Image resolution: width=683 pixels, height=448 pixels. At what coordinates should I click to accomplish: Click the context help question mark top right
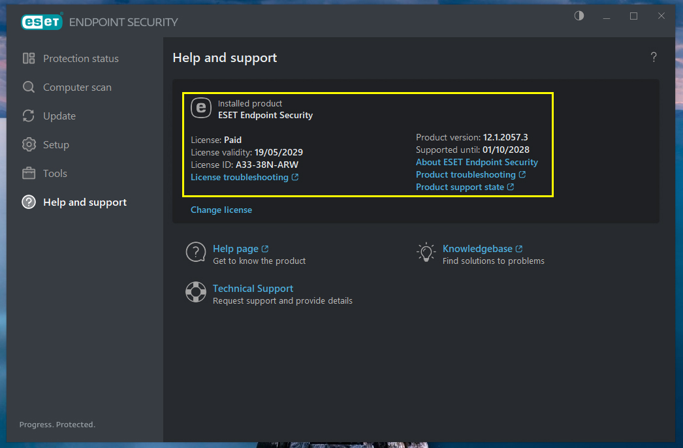point(654,57)
